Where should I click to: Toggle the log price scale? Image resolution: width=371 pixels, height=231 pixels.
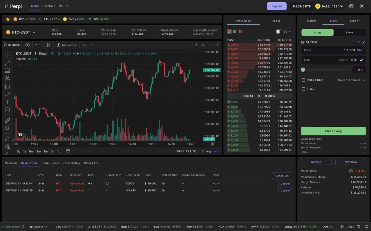coord(209,151)
